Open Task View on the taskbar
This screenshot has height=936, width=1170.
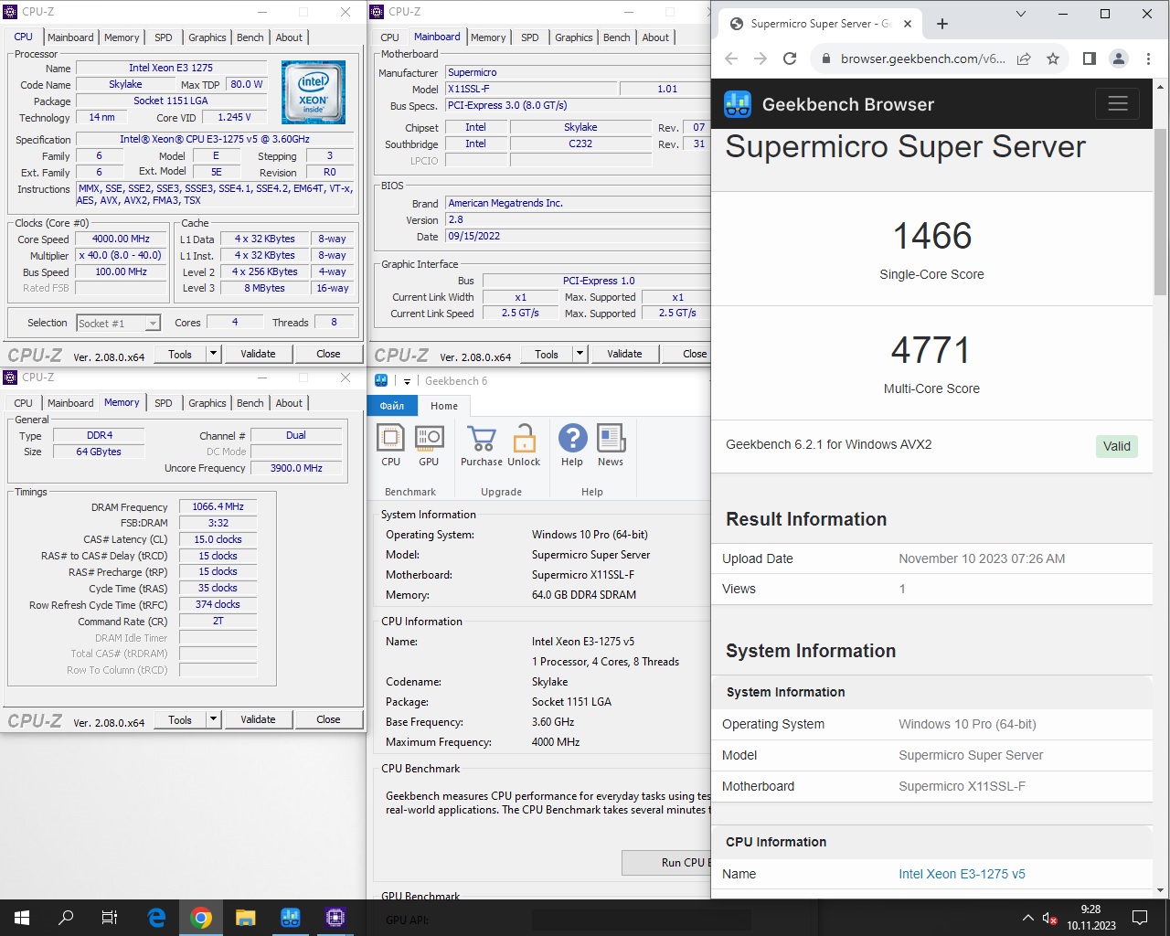coord(110,918)
